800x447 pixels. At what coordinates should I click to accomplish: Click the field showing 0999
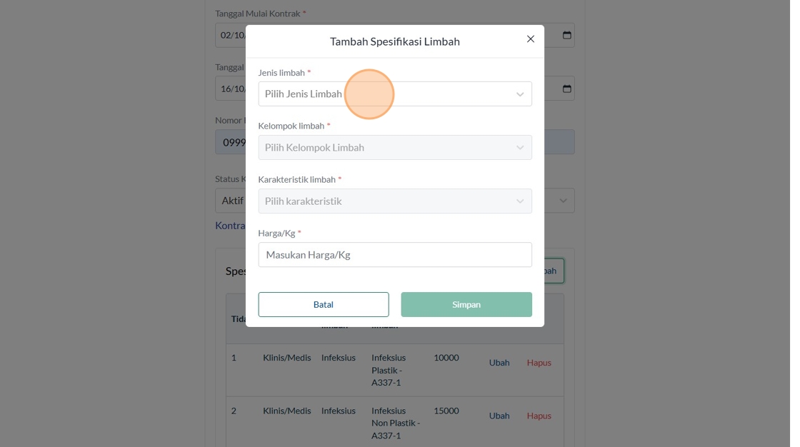click(231, 142)
